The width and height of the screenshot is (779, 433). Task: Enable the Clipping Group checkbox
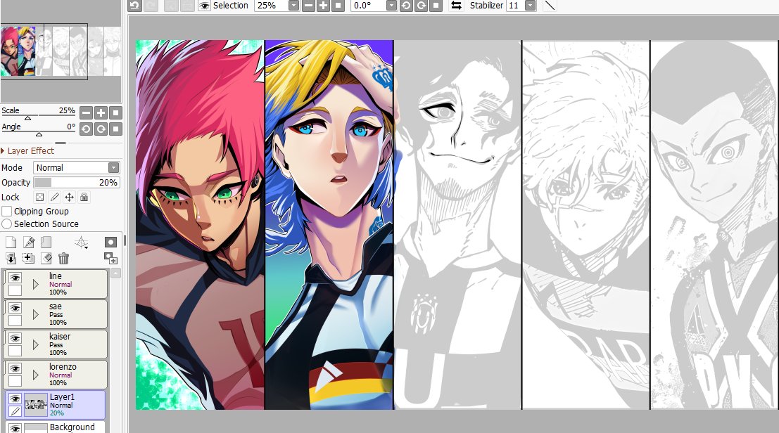pyautogui.click(x=7, y=212)
